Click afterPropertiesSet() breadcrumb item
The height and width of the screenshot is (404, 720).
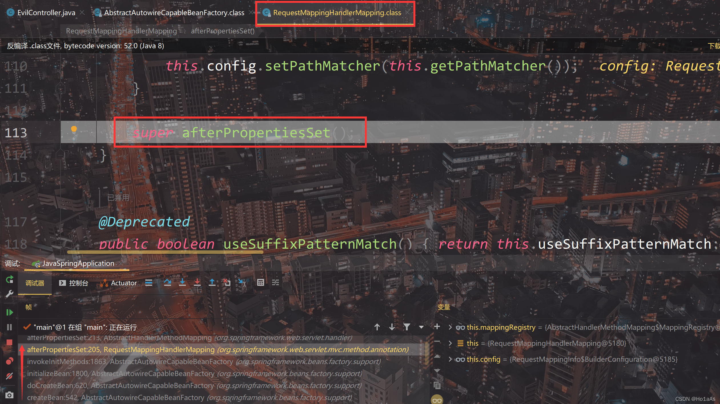point(222,31)
